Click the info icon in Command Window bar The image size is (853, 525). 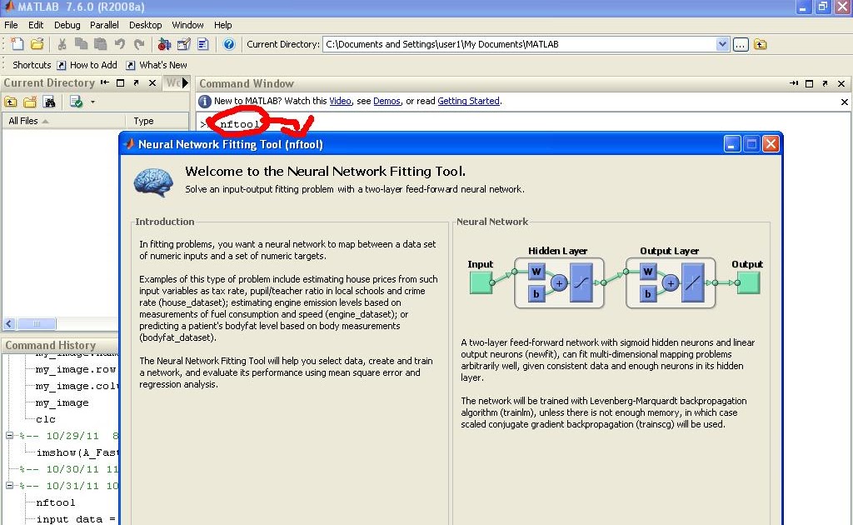[205, 101]
